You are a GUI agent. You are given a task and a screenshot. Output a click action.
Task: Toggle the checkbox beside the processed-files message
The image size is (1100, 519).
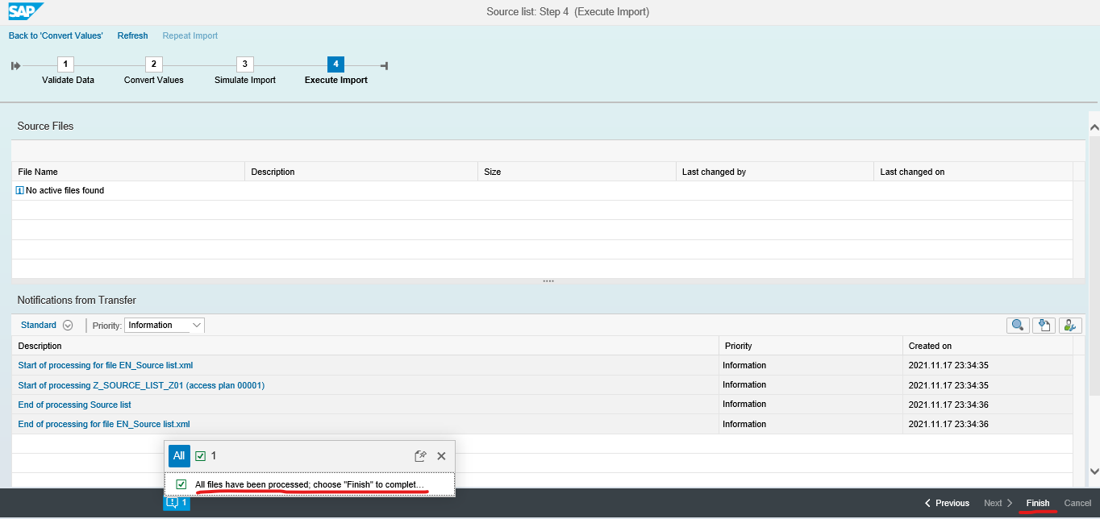(182, 484)
